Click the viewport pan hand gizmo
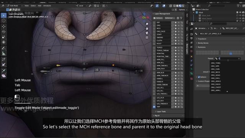This screenshot has height=138, width=245. point(147,28)
